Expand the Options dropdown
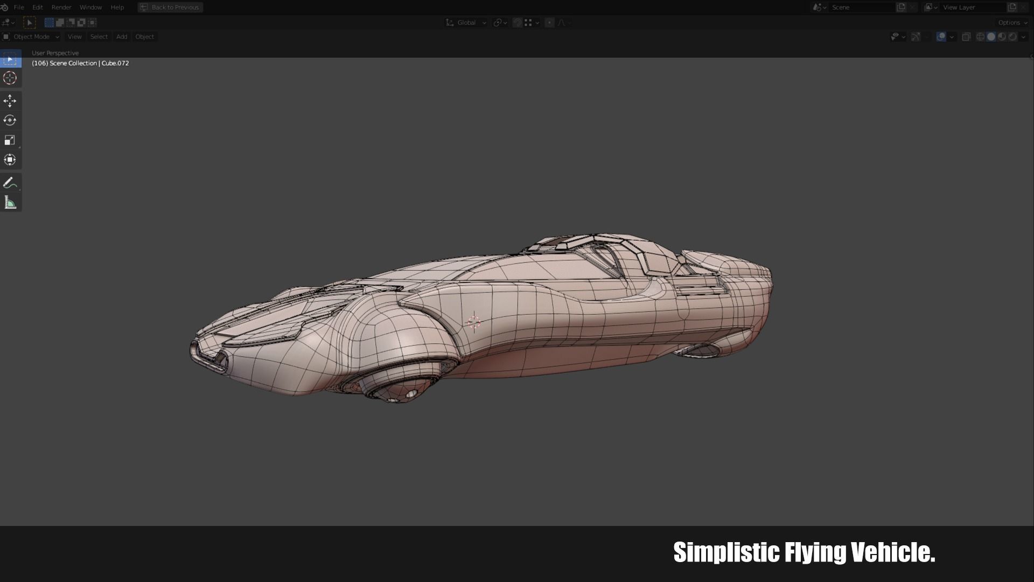Screen dimensions: 1034x582 point(1012,23)
